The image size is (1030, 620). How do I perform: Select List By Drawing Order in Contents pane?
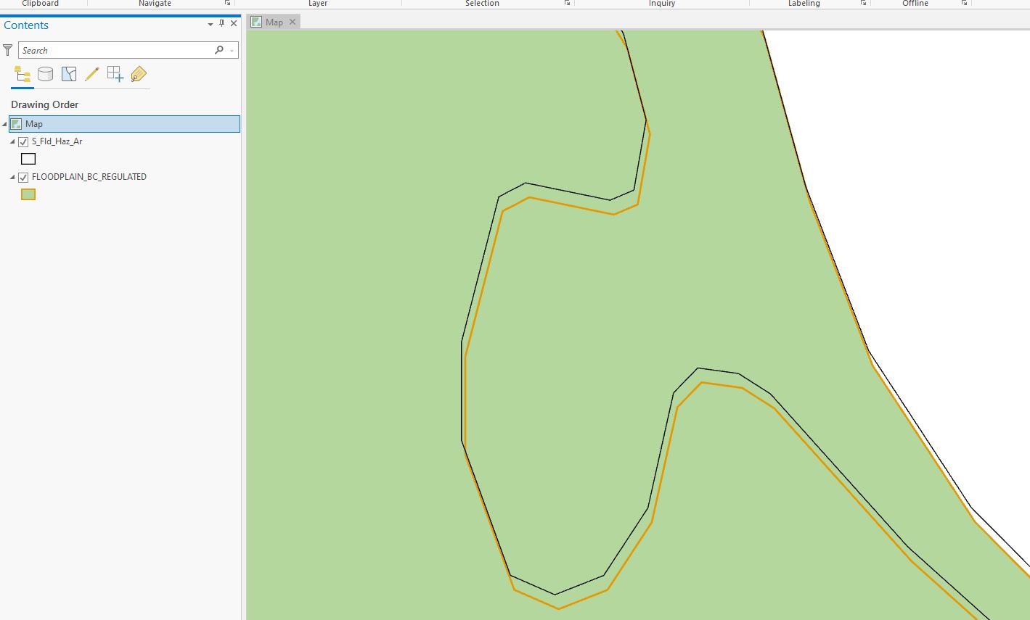coord(22,74)
